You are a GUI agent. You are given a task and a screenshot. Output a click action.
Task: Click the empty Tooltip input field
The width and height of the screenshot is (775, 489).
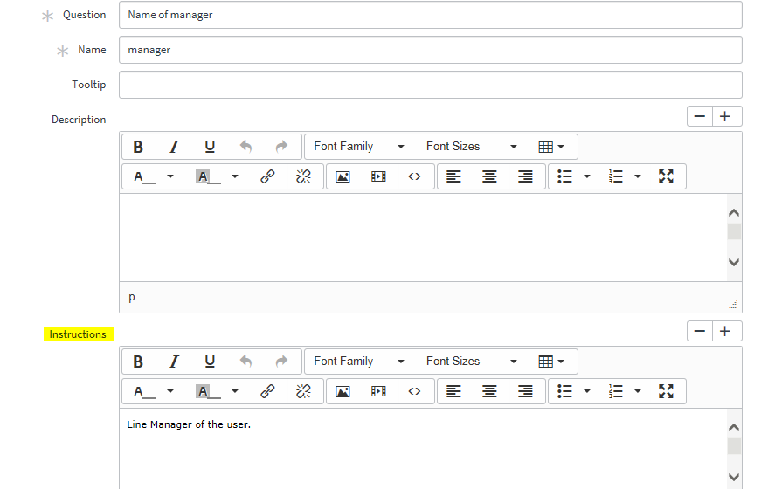(x=431, y=85)
